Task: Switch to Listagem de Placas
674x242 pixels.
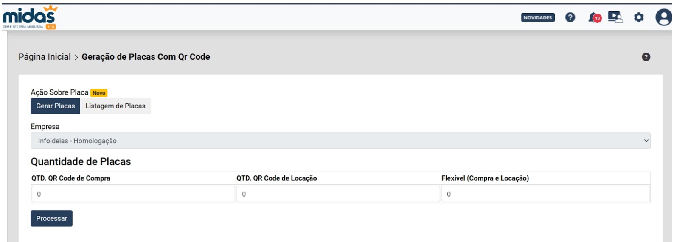Action: (x=115, y=106)
